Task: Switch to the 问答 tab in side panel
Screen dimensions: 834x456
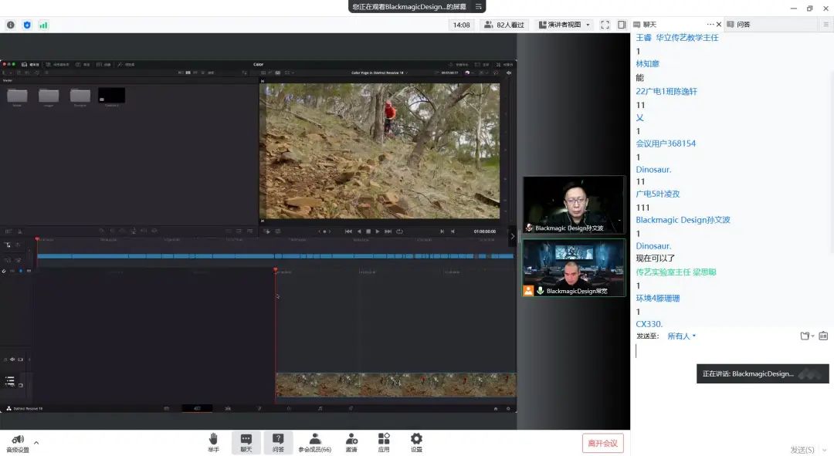Action: point(743,25)
